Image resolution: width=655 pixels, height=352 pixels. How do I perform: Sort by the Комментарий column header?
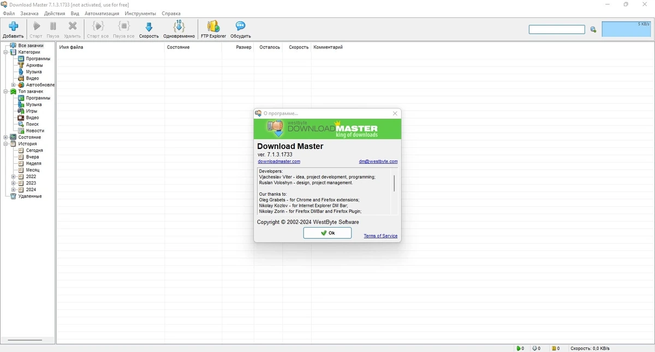(x=328, y=47)
